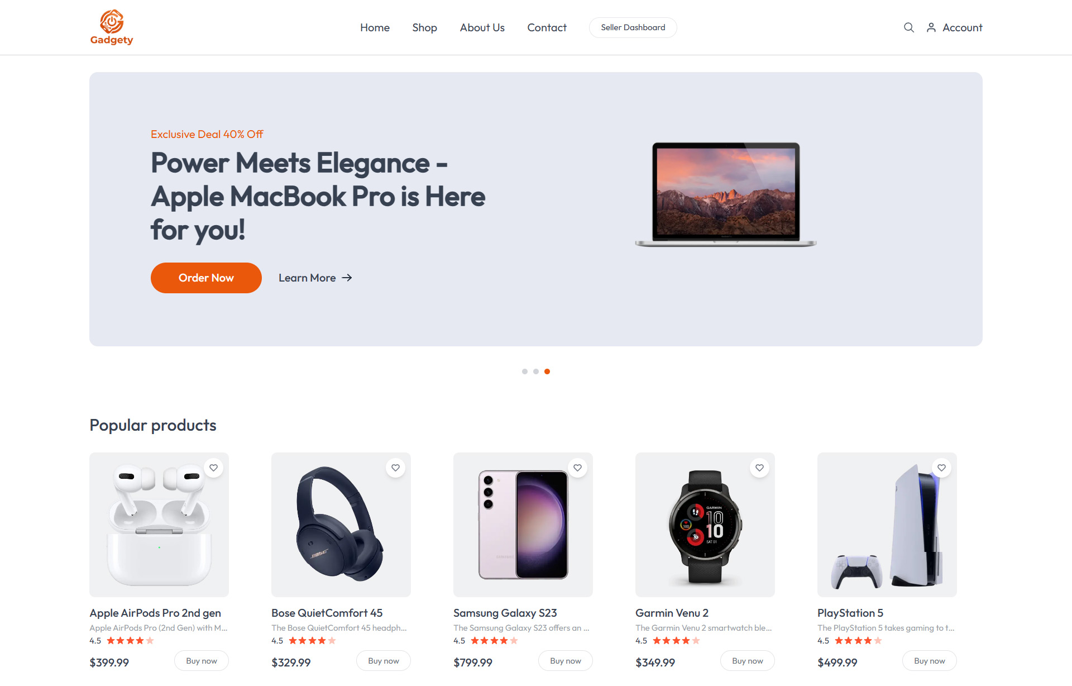
Task: Buy now the PlayStation 5
Action: (930, 661)
